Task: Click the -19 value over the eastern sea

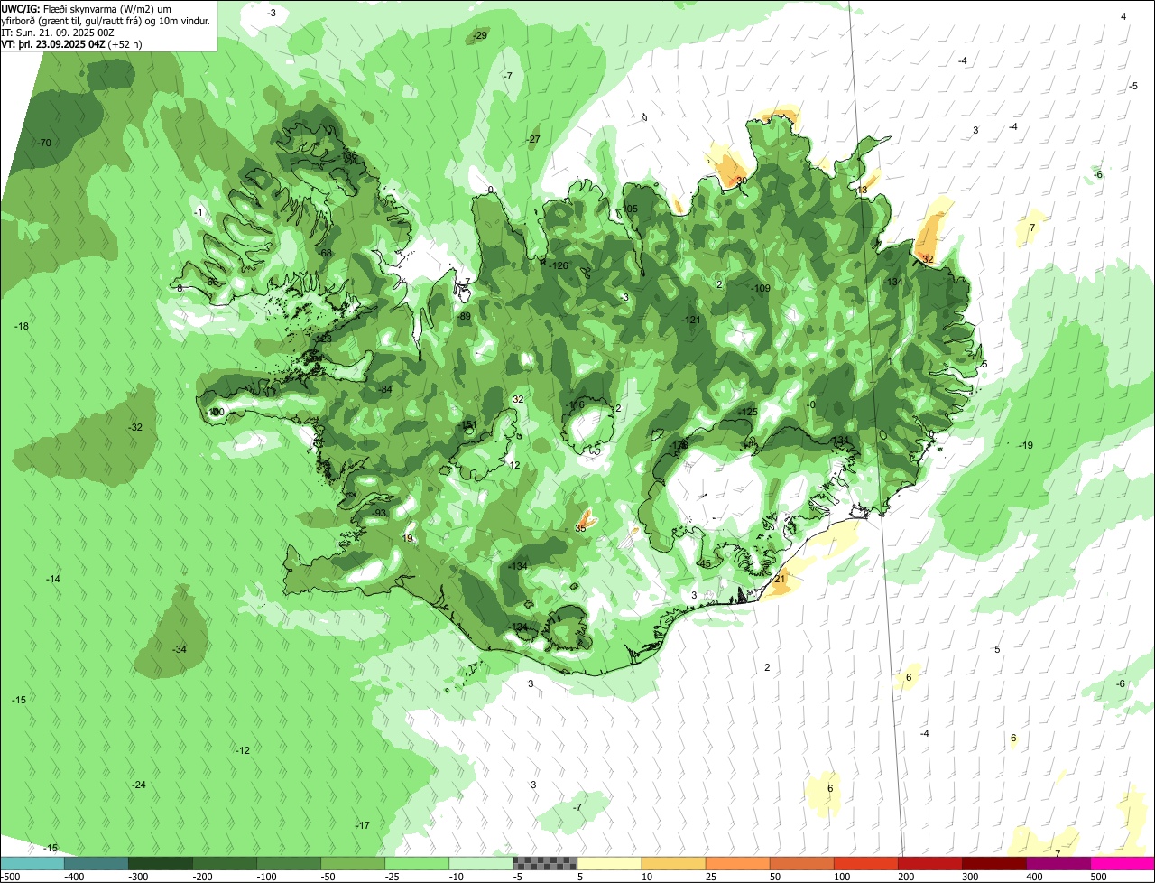Action: click(1026, 445)
